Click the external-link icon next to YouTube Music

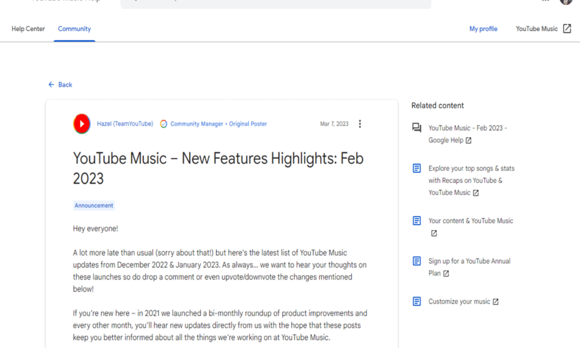[x=567, y=28]
